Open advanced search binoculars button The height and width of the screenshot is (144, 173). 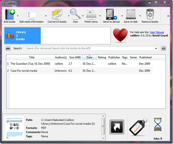pyautogui.click(x=8, y=48)
